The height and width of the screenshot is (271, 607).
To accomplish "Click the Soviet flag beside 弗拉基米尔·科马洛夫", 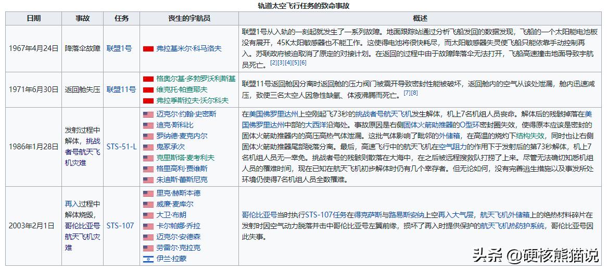I will point(148,49).
